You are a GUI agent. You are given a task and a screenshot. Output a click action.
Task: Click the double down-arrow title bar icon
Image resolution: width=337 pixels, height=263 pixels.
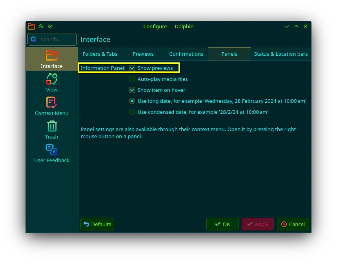coord(50,26)
